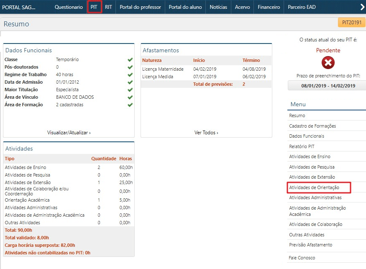Click the green checkmark beside Área de Formação

(x=130, y=105)
